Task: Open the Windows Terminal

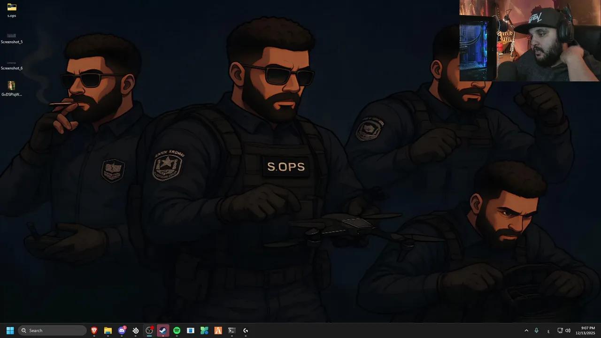Action: coord(231,330)
